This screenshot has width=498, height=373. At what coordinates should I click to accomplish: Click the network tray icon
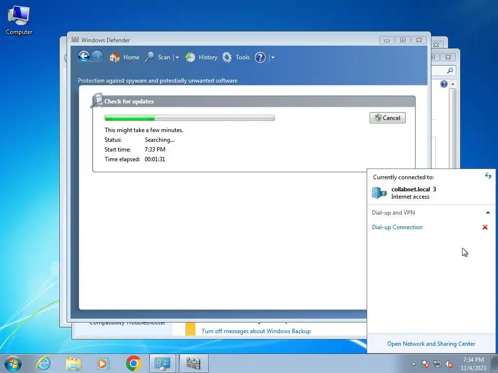point(437,364)
